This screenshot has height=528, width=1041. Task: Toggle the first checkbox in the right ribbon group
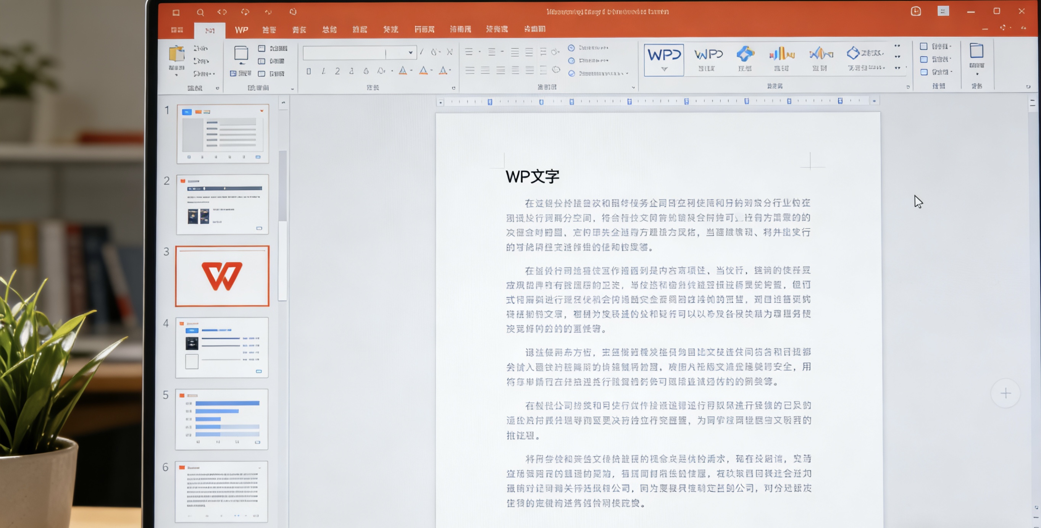pos(923,46)
